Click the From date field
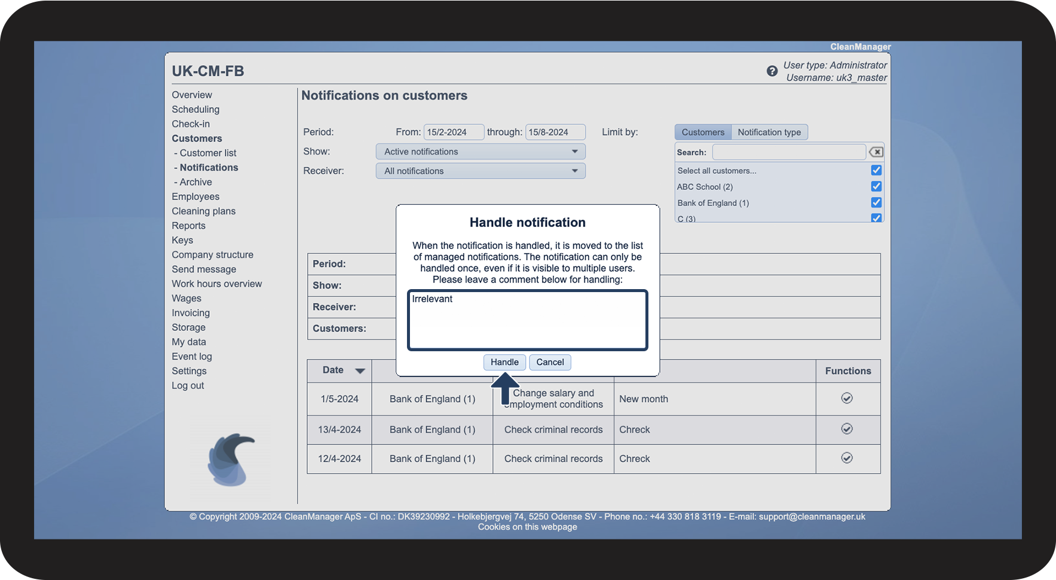The image size is (1056, 580). click(x=453, y=132)
